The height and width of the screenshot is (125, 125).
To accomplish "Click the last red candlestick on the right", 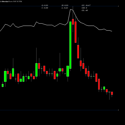I will (x=112, y=93).
